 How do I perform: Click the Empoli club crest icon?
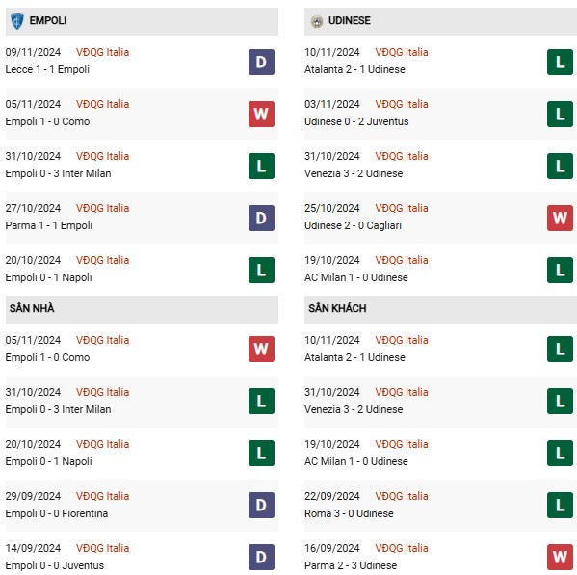(x=16, y=21)
